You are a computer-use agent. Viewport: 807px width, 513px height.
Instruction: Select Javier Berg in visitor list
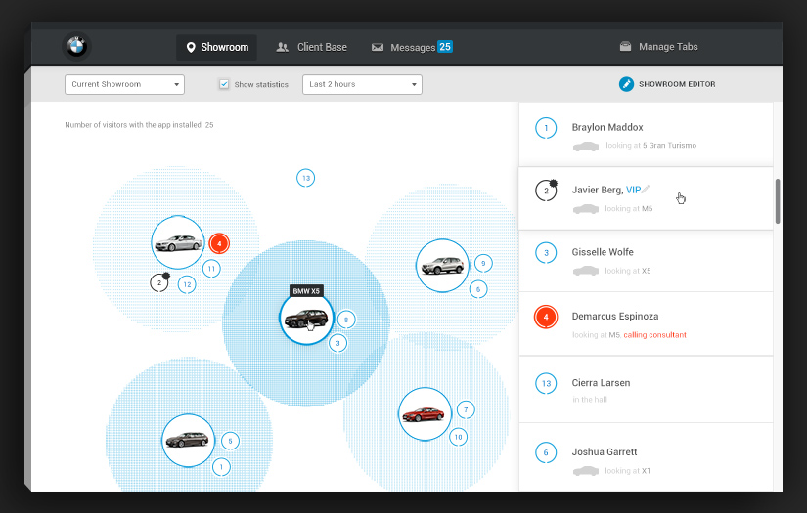tap(646, 198)
